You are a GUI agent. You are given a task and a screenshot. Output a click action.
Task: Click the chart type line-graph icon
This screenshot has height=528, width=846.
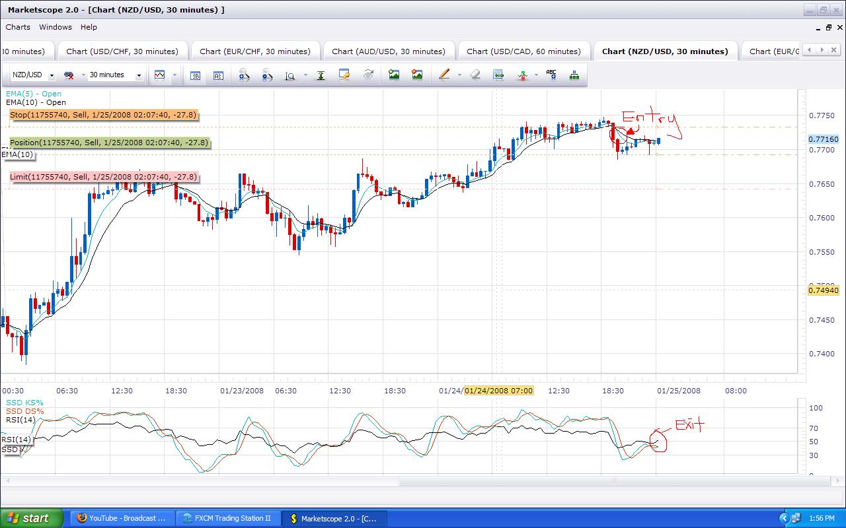159,75
